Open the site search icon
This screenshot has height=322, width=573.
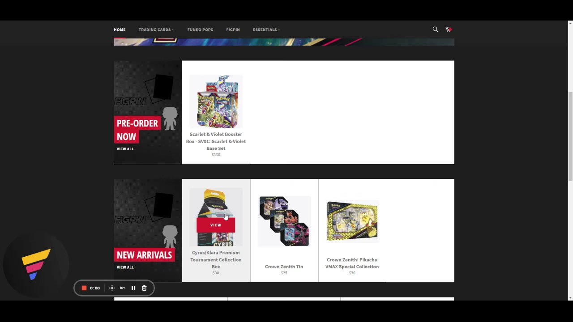pyautogui.click(x=435, y=29)
